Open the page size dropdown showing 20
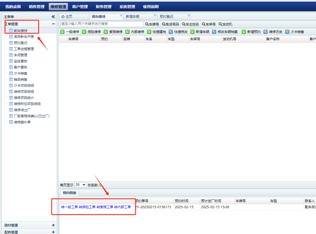This screenshot has height=234, width=316. click(80, 185)
